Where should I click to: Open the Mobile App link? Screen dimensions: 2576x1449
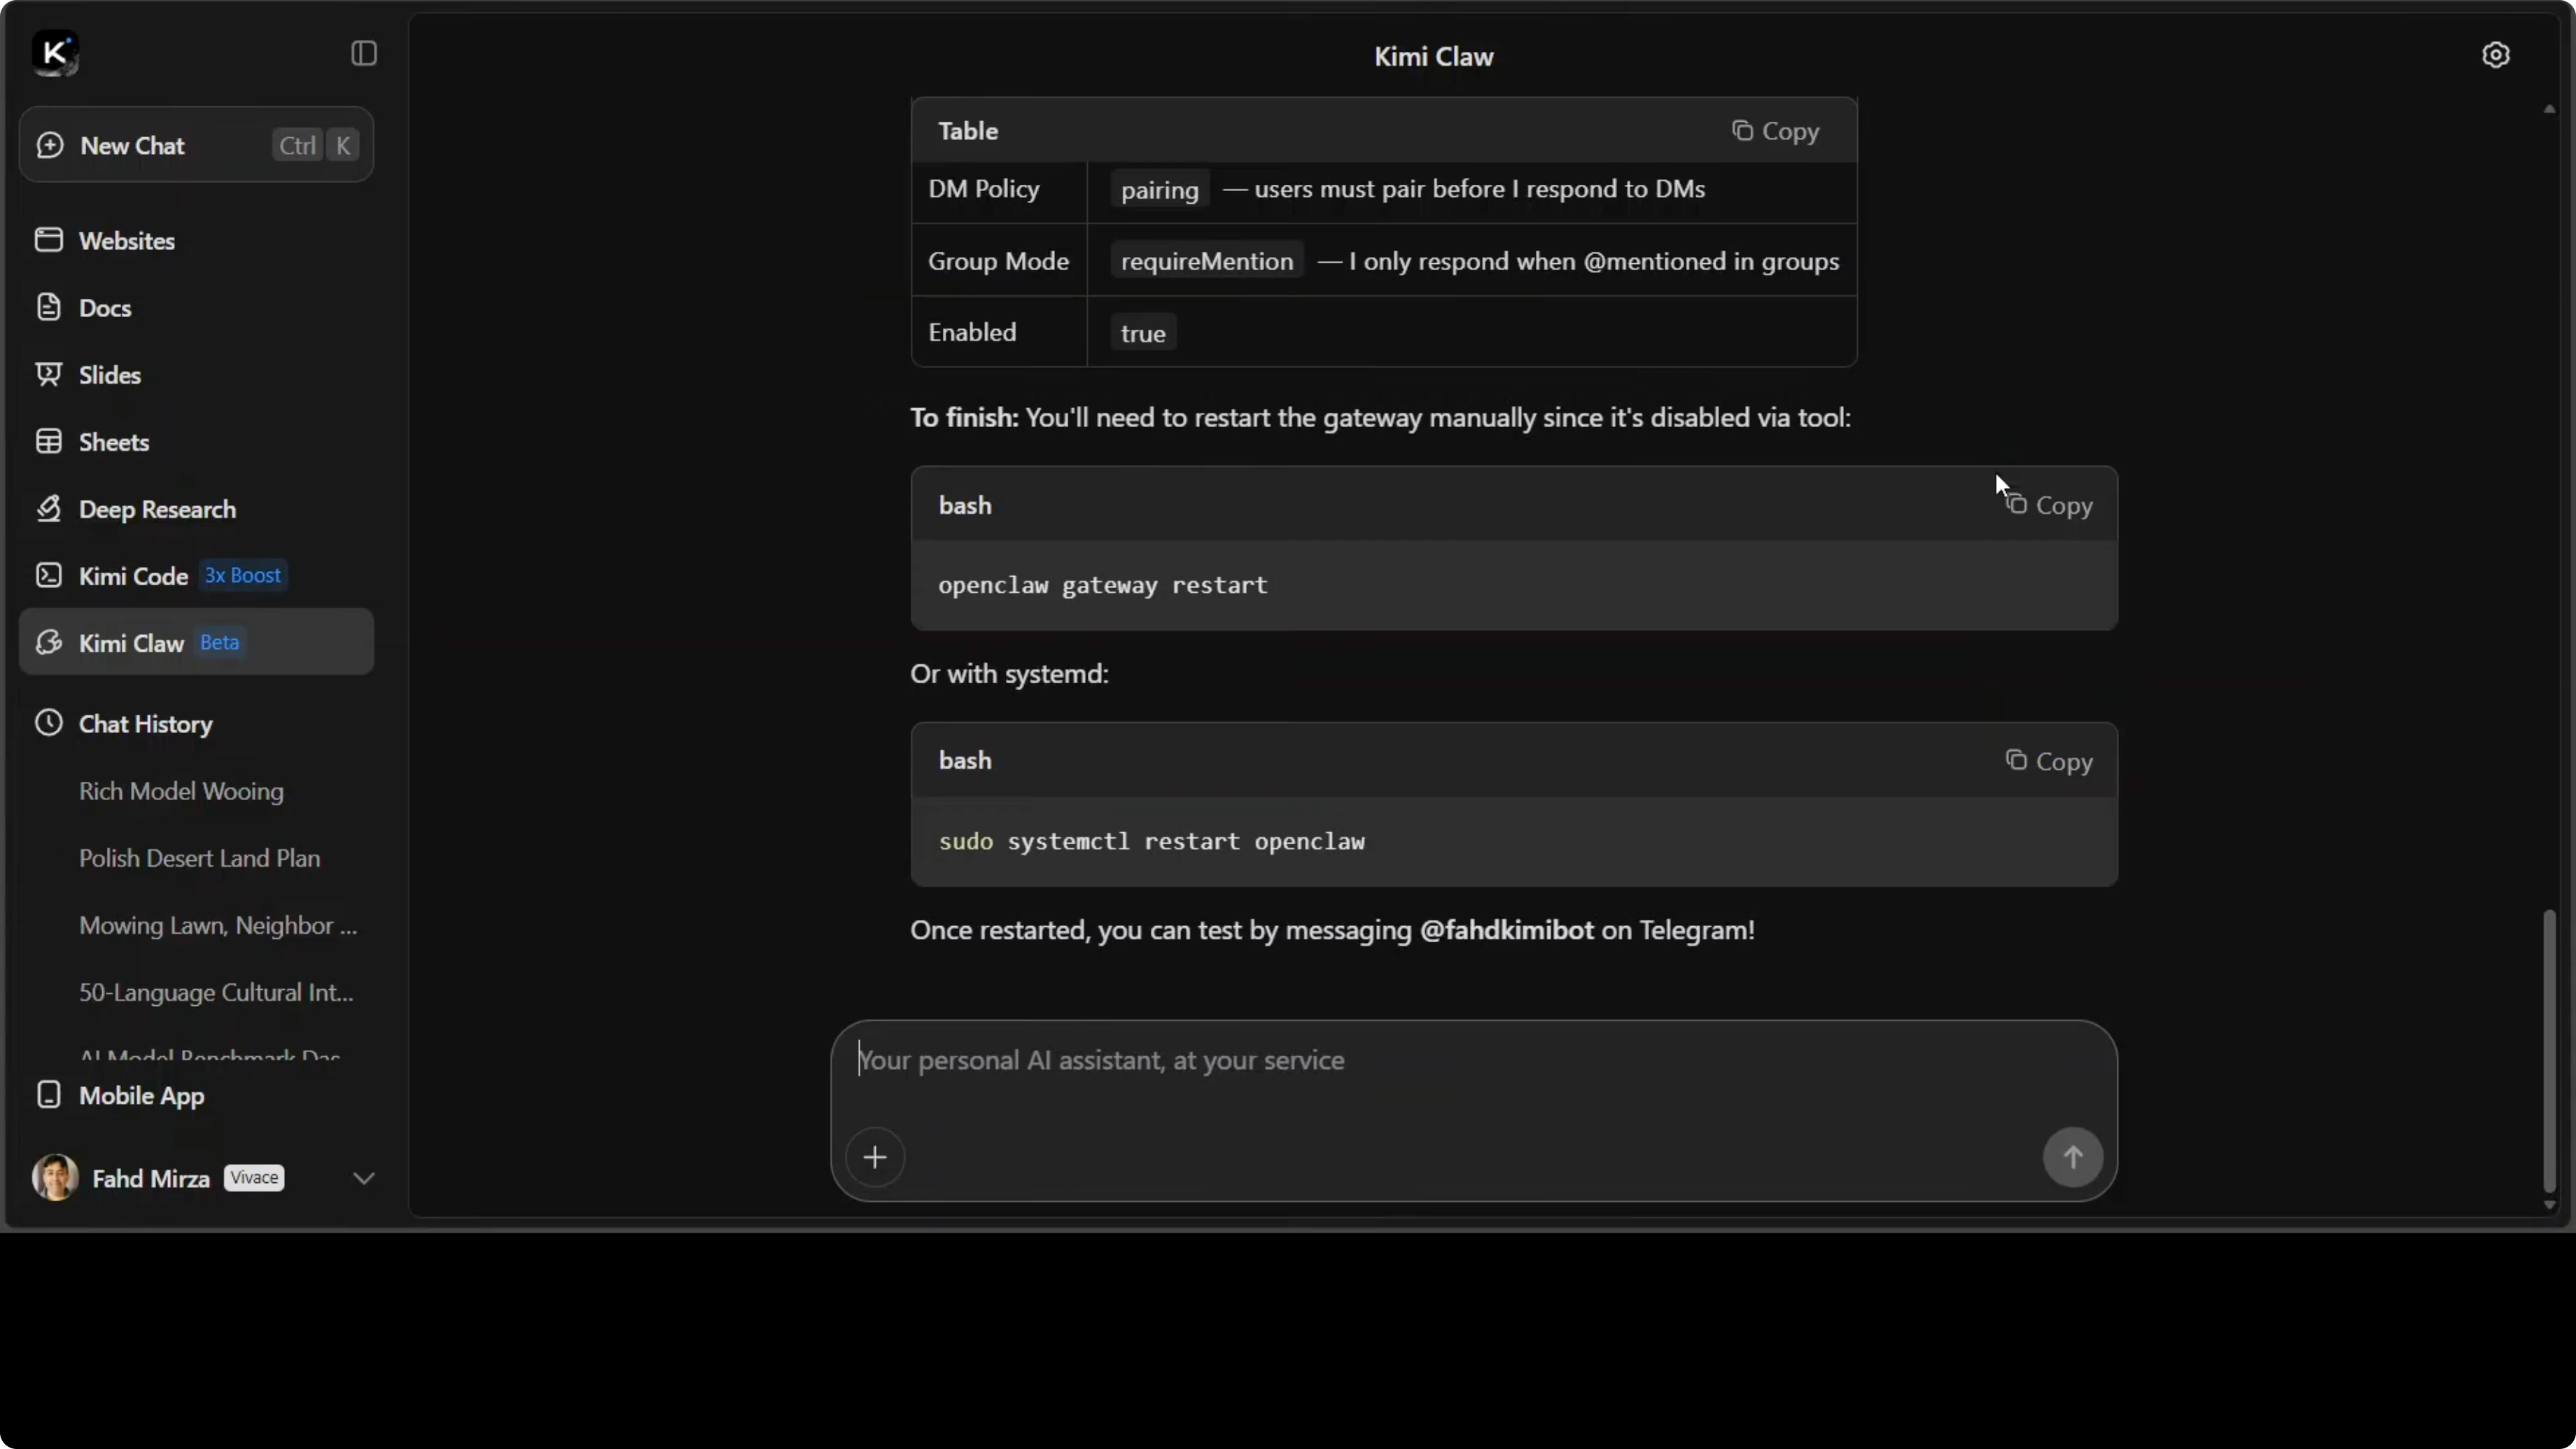(141, 1095)
